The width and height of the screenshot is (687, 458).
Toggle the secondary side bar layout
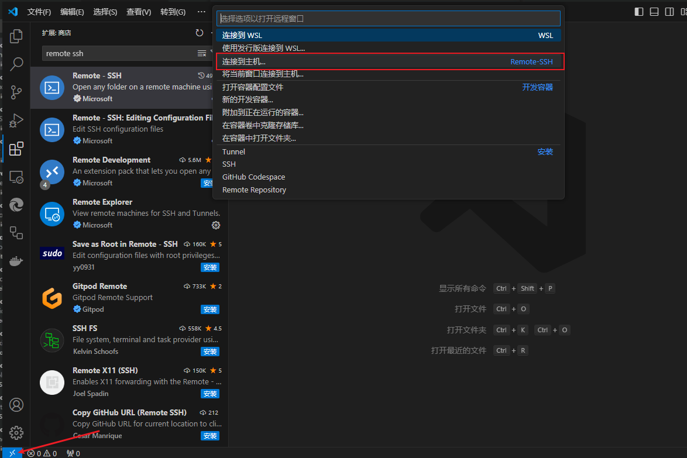click(x=669, y=12)
